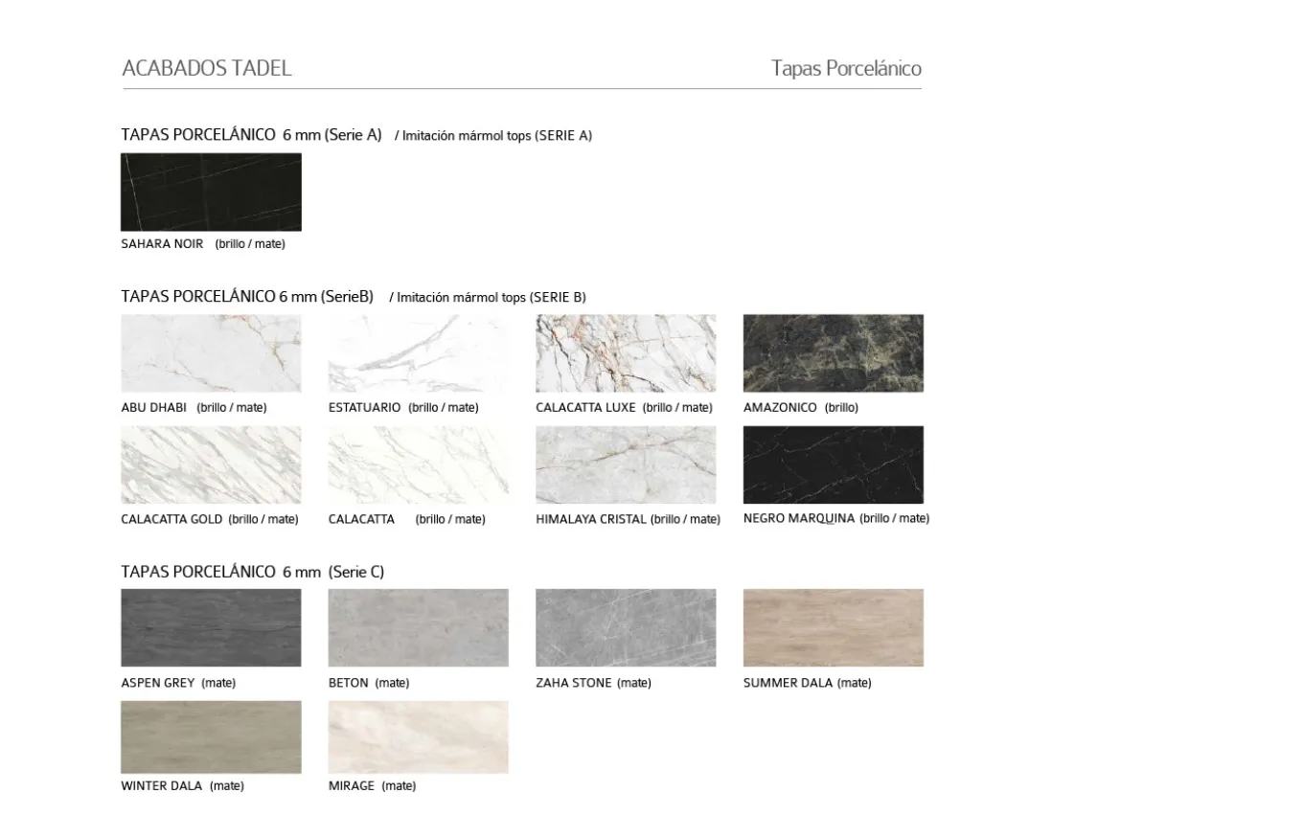
Task: Choose the Estatuario marble thumbnail
Action: [418, 353]
